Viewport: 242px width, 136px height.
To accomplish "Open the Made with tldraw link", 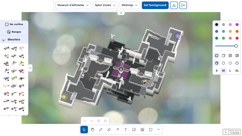I will click(x=232, y=132).
